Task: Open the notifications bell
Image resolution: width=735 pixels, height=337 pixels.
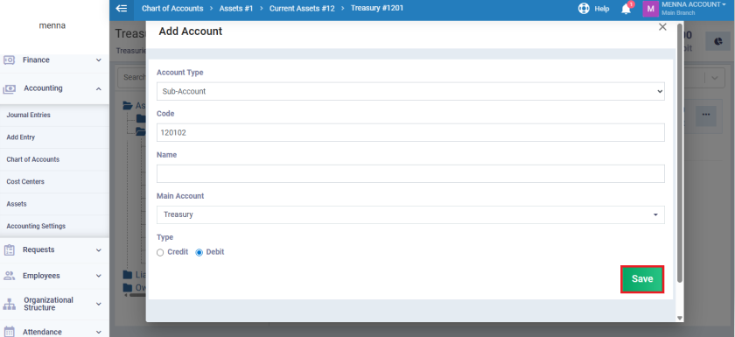Action: tap(626, 9)
